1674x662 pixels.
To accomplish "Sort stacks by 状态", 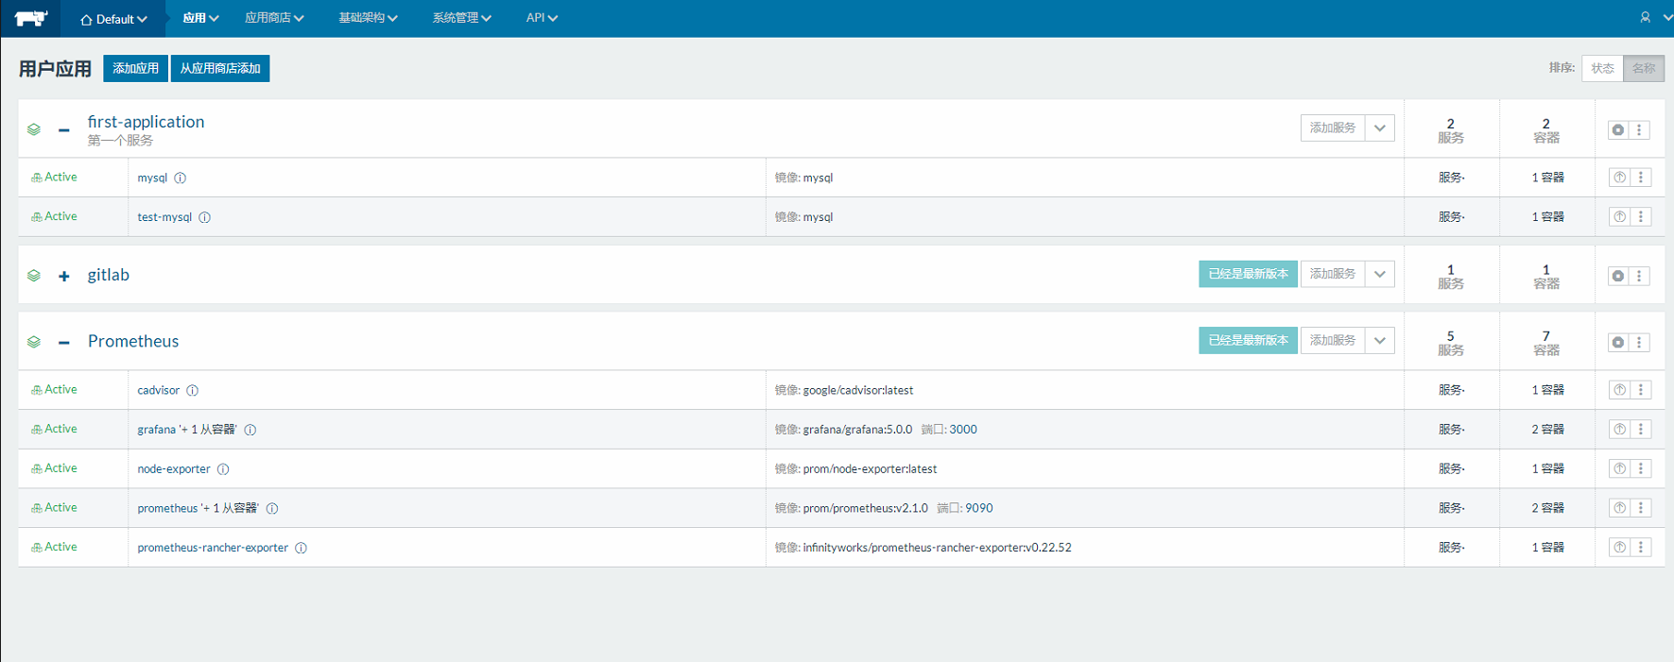I will pyautogui.click(x=1602, y=68).
